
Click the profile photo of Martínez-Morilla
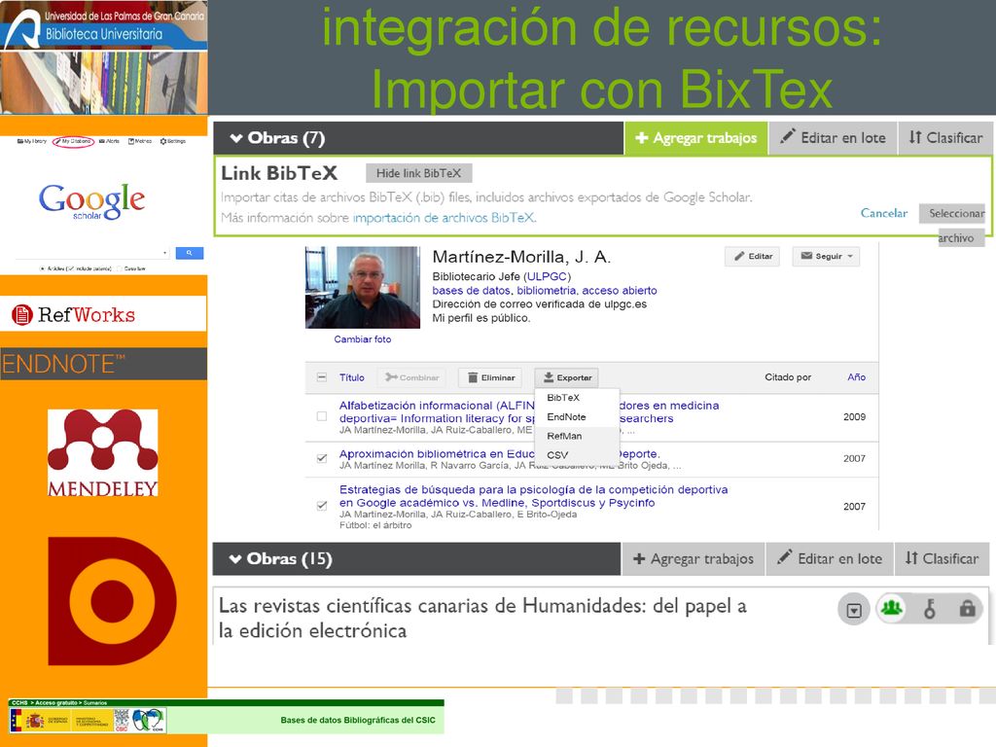pos(363,287)
